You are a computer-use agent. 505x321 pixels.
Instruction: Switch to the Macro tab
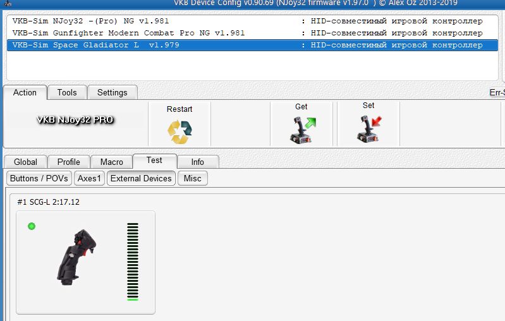click(112, 162)
